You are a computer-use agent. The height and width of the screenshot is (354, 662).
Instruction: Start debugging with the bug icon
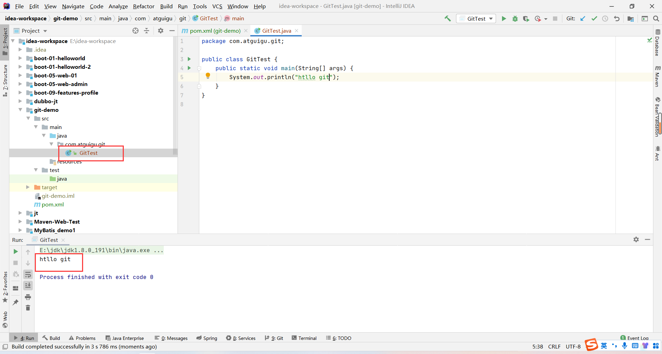point(515,19)
